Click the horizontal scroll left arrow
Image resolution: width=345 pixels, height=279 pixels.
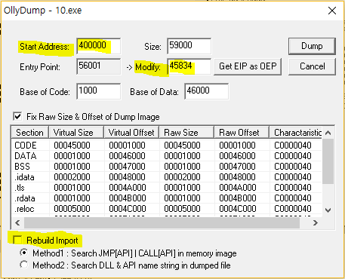[x=17, y=222]
